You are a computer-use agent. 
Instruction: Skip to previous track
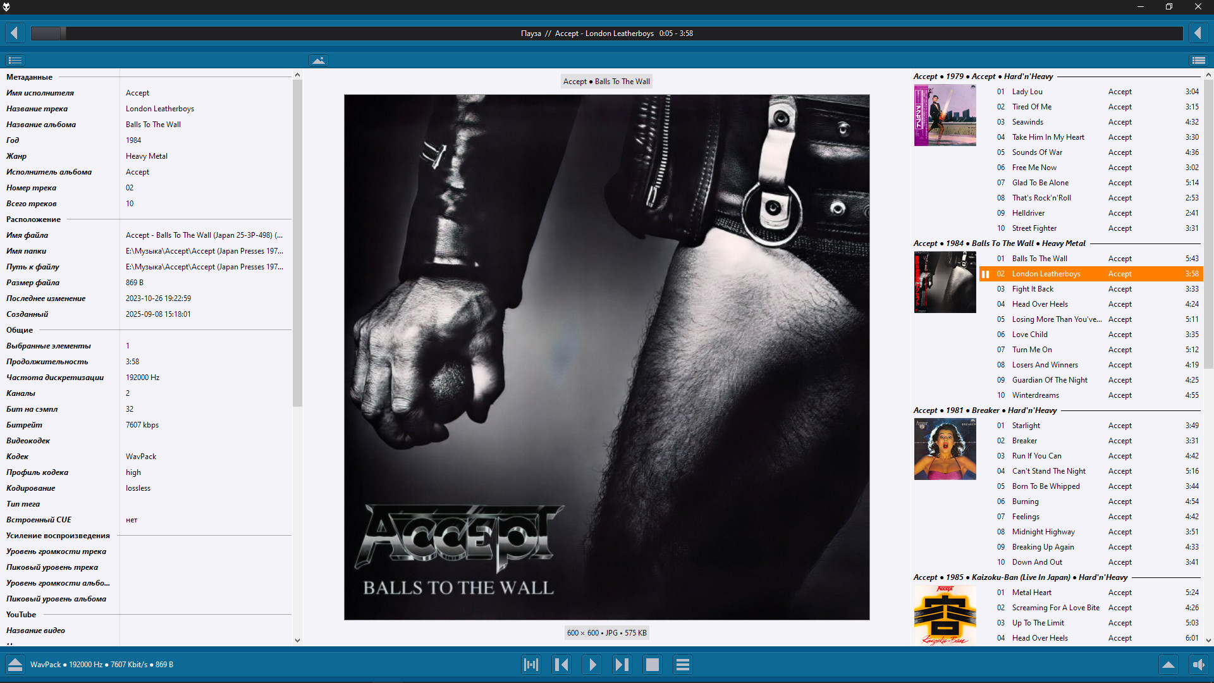pos(561,665)
